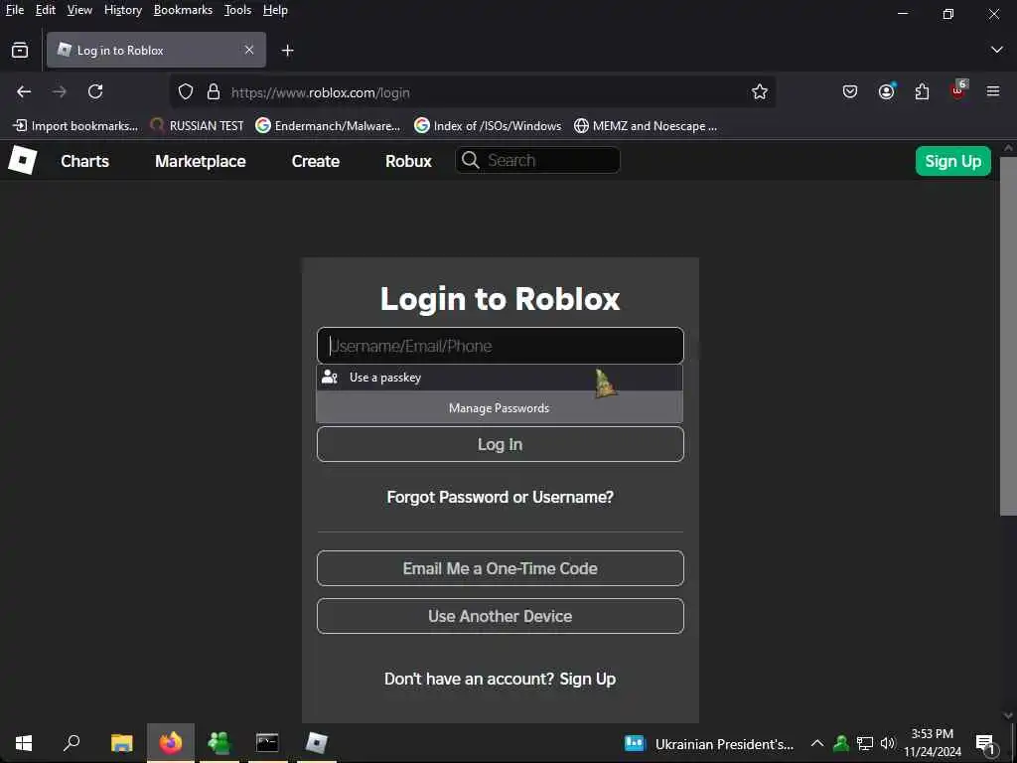1017x763 pixels.
Task: Open Index of /ISOs/Windows bookmark
Action: (x=488, y=126)
